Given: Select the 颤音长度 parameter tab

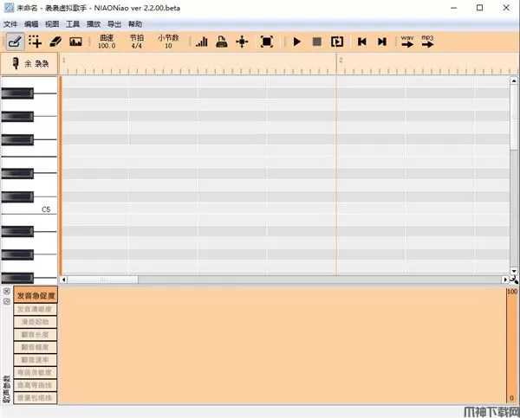Looking at the screenshot, I should [x=36, y=335].
